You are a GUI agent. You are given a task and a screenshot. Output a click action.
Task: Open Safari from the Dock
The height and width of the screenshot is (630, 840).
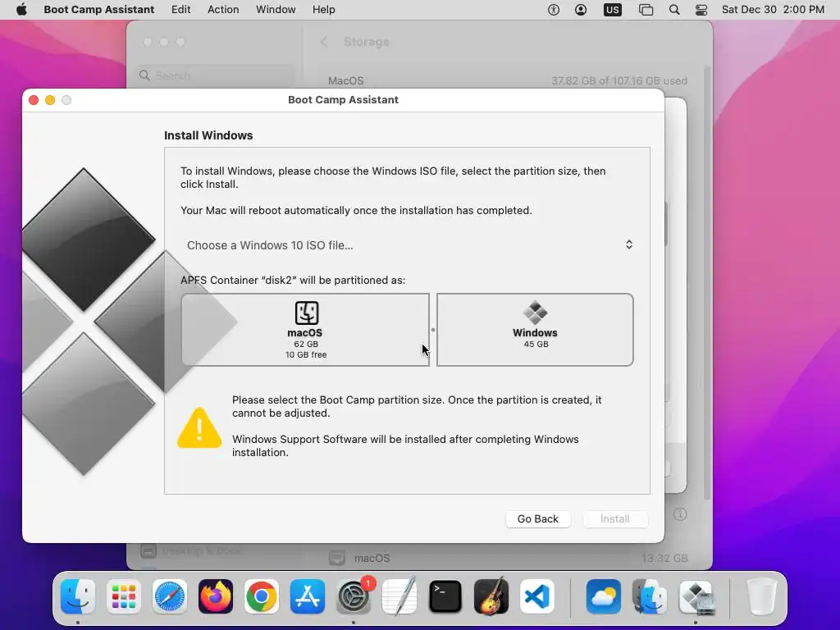tap(170, 596)
